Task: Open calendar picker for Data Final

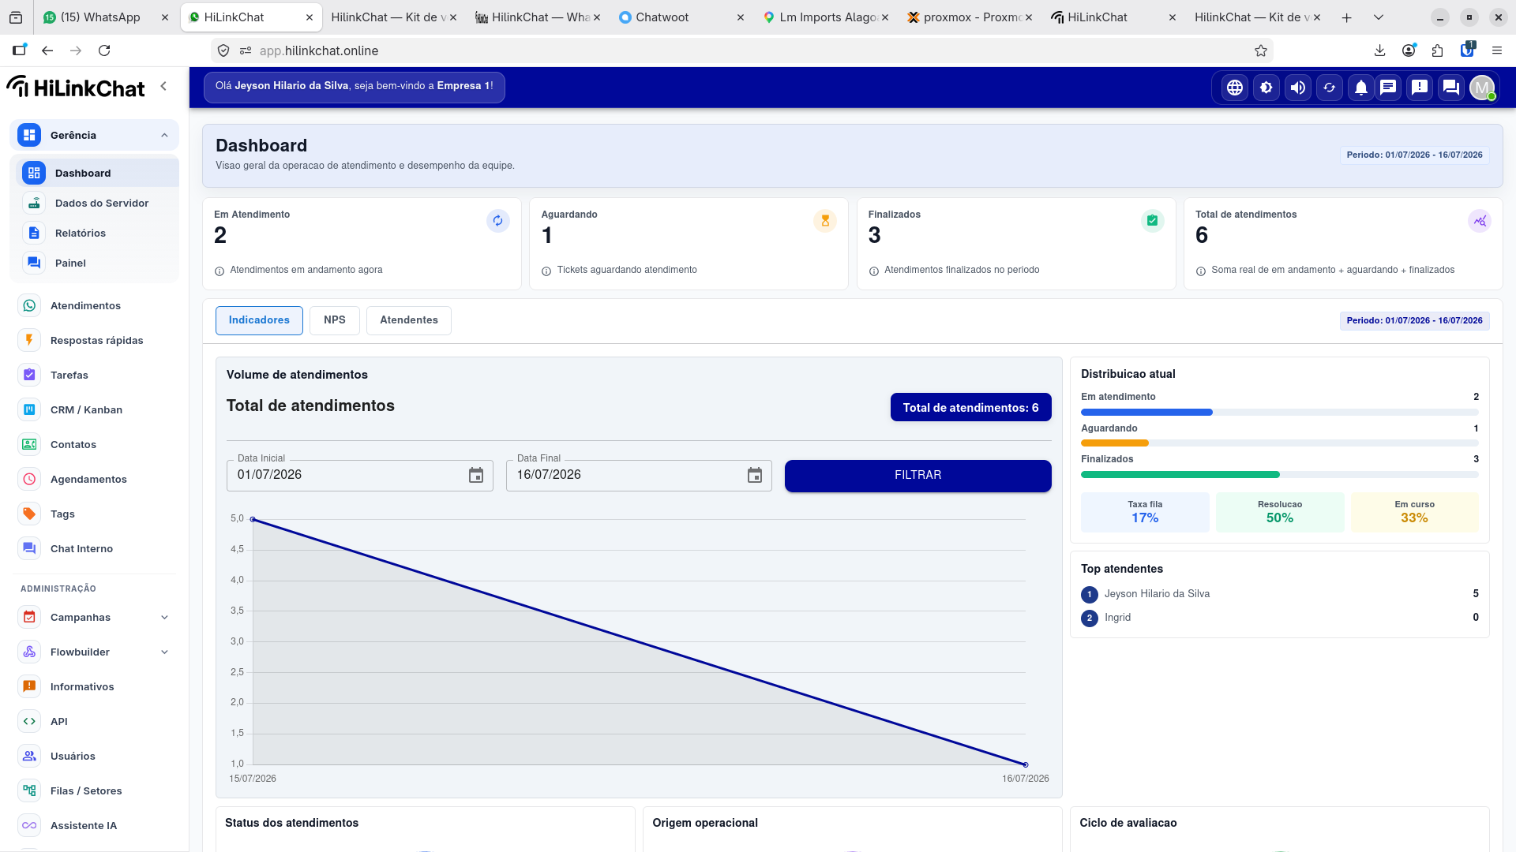Action: [x=755, y=476]
